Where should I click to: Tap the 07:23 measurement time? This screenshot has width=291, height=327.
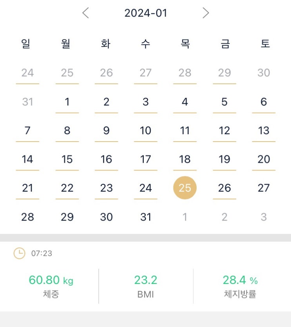pos(42,253)
